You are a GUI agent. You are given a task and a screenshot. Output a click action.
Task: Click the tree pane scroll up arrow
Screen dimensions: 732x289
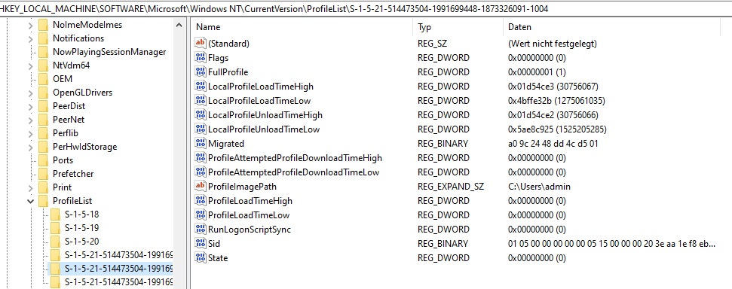[x=179, y=25]
